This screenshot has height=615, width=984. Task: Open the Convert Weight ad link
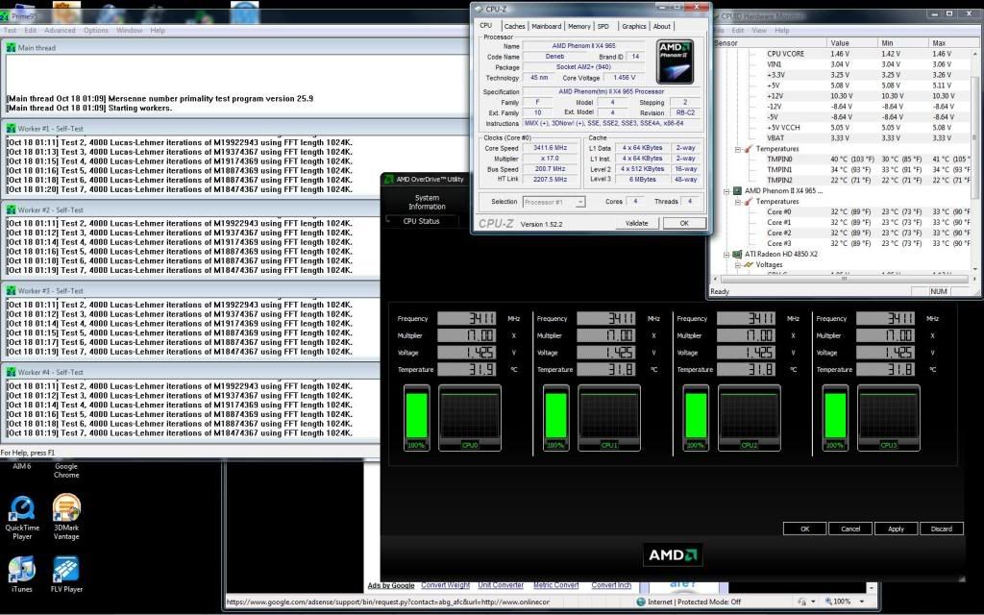[445, 585]
